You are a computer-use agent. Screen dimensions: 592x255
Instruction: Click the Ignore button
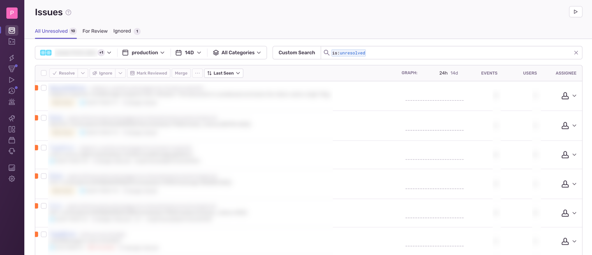102,73
